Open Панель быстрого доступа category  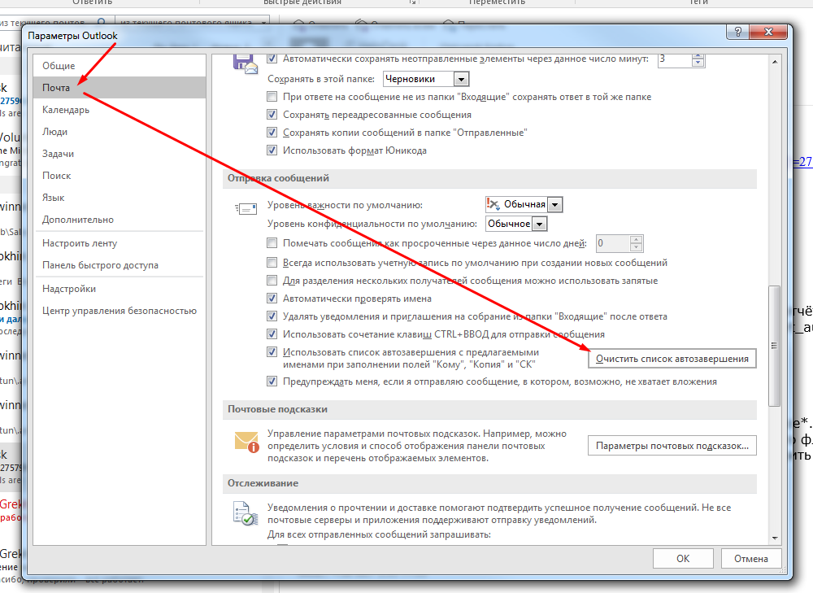pos(120,265)
